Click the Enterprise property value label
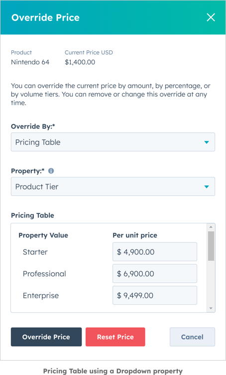 (x=41, y=296)
